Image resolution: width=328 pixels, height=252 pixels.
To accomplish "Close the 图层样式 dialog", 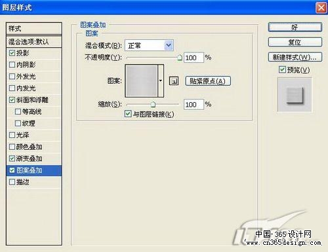I will pos(321,8).
